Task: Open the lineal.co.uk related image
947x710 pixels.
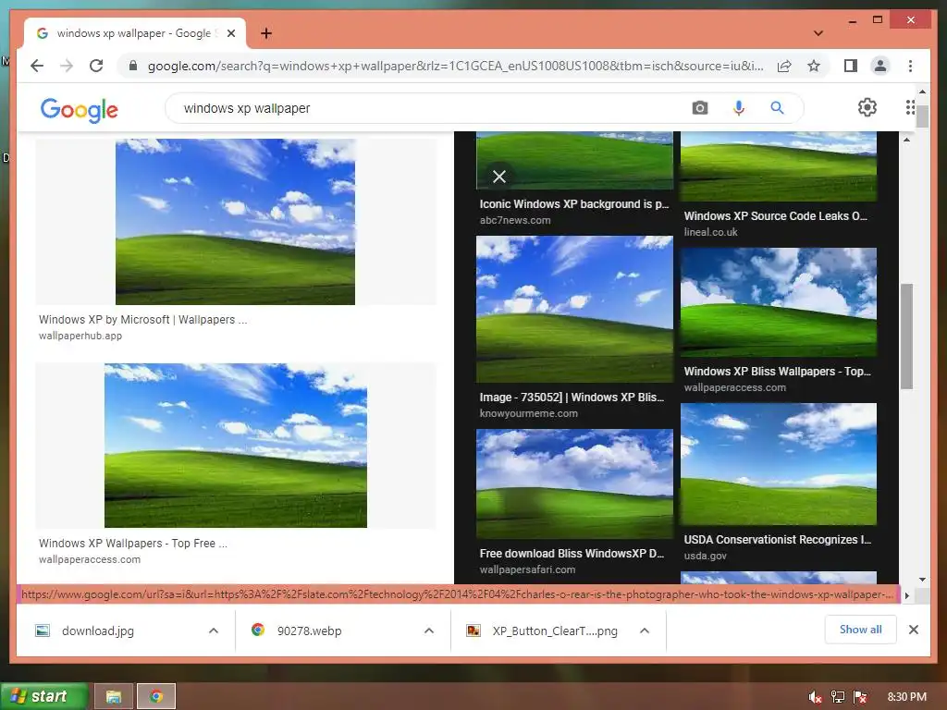Action: (x=779, y=166)
